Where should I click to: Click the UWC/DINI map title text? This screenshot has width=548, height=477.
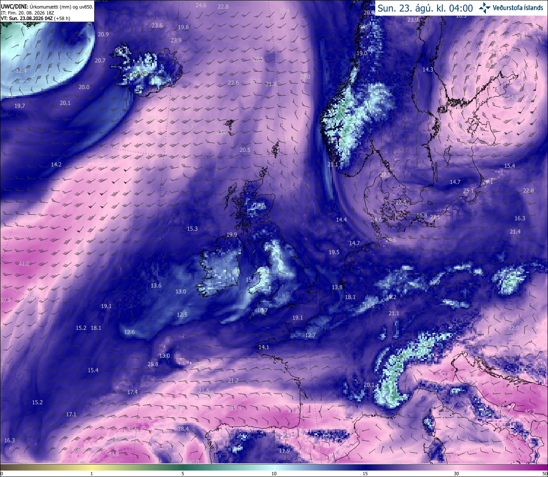(x=47, y=7)
